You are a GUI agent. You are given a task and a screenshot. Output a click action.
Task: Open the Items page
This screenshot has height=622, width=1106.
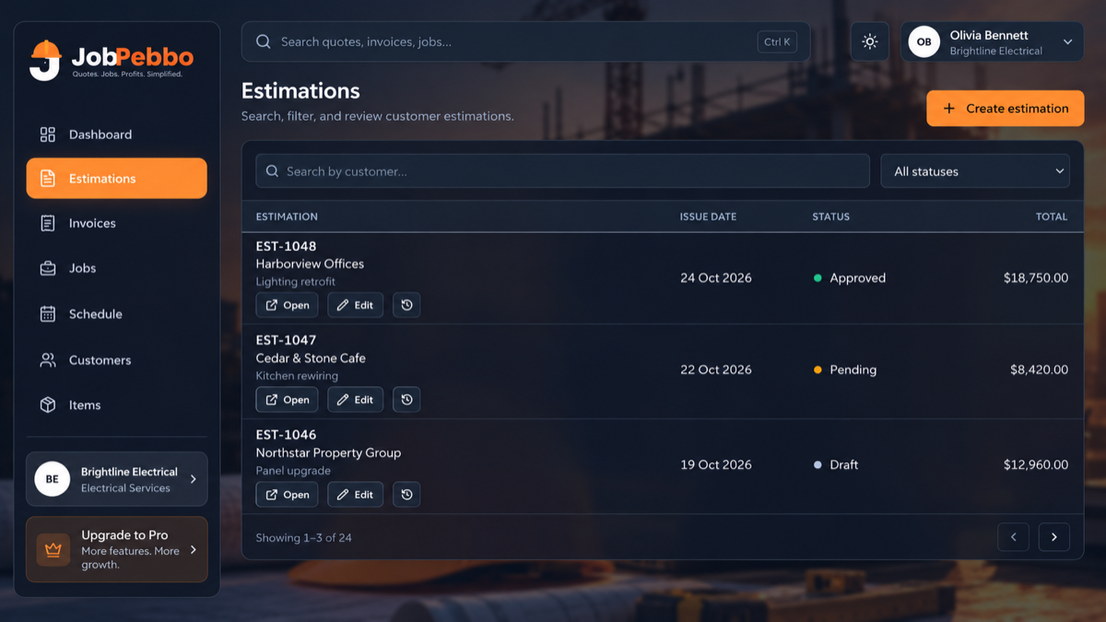pyautogui.click(x=116, y=405)
